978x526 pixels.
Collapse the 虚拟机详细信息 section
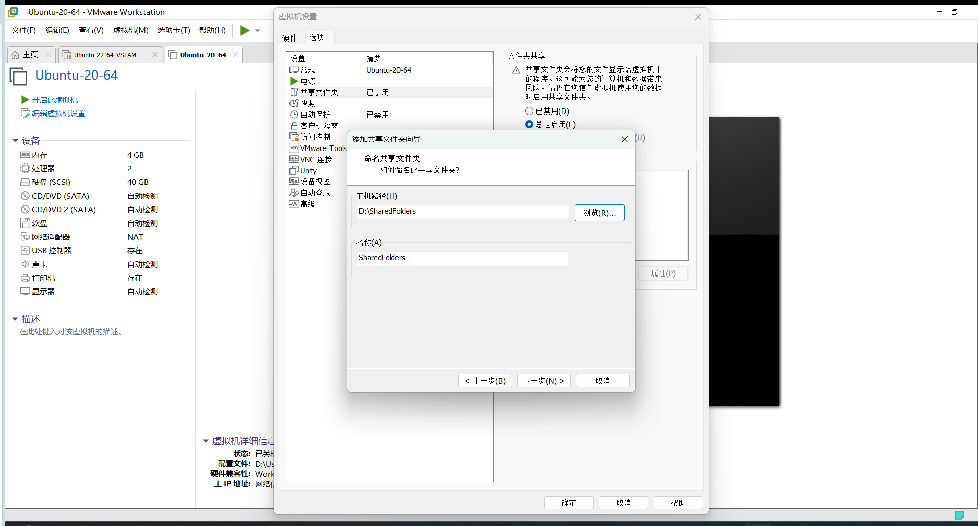206,441
